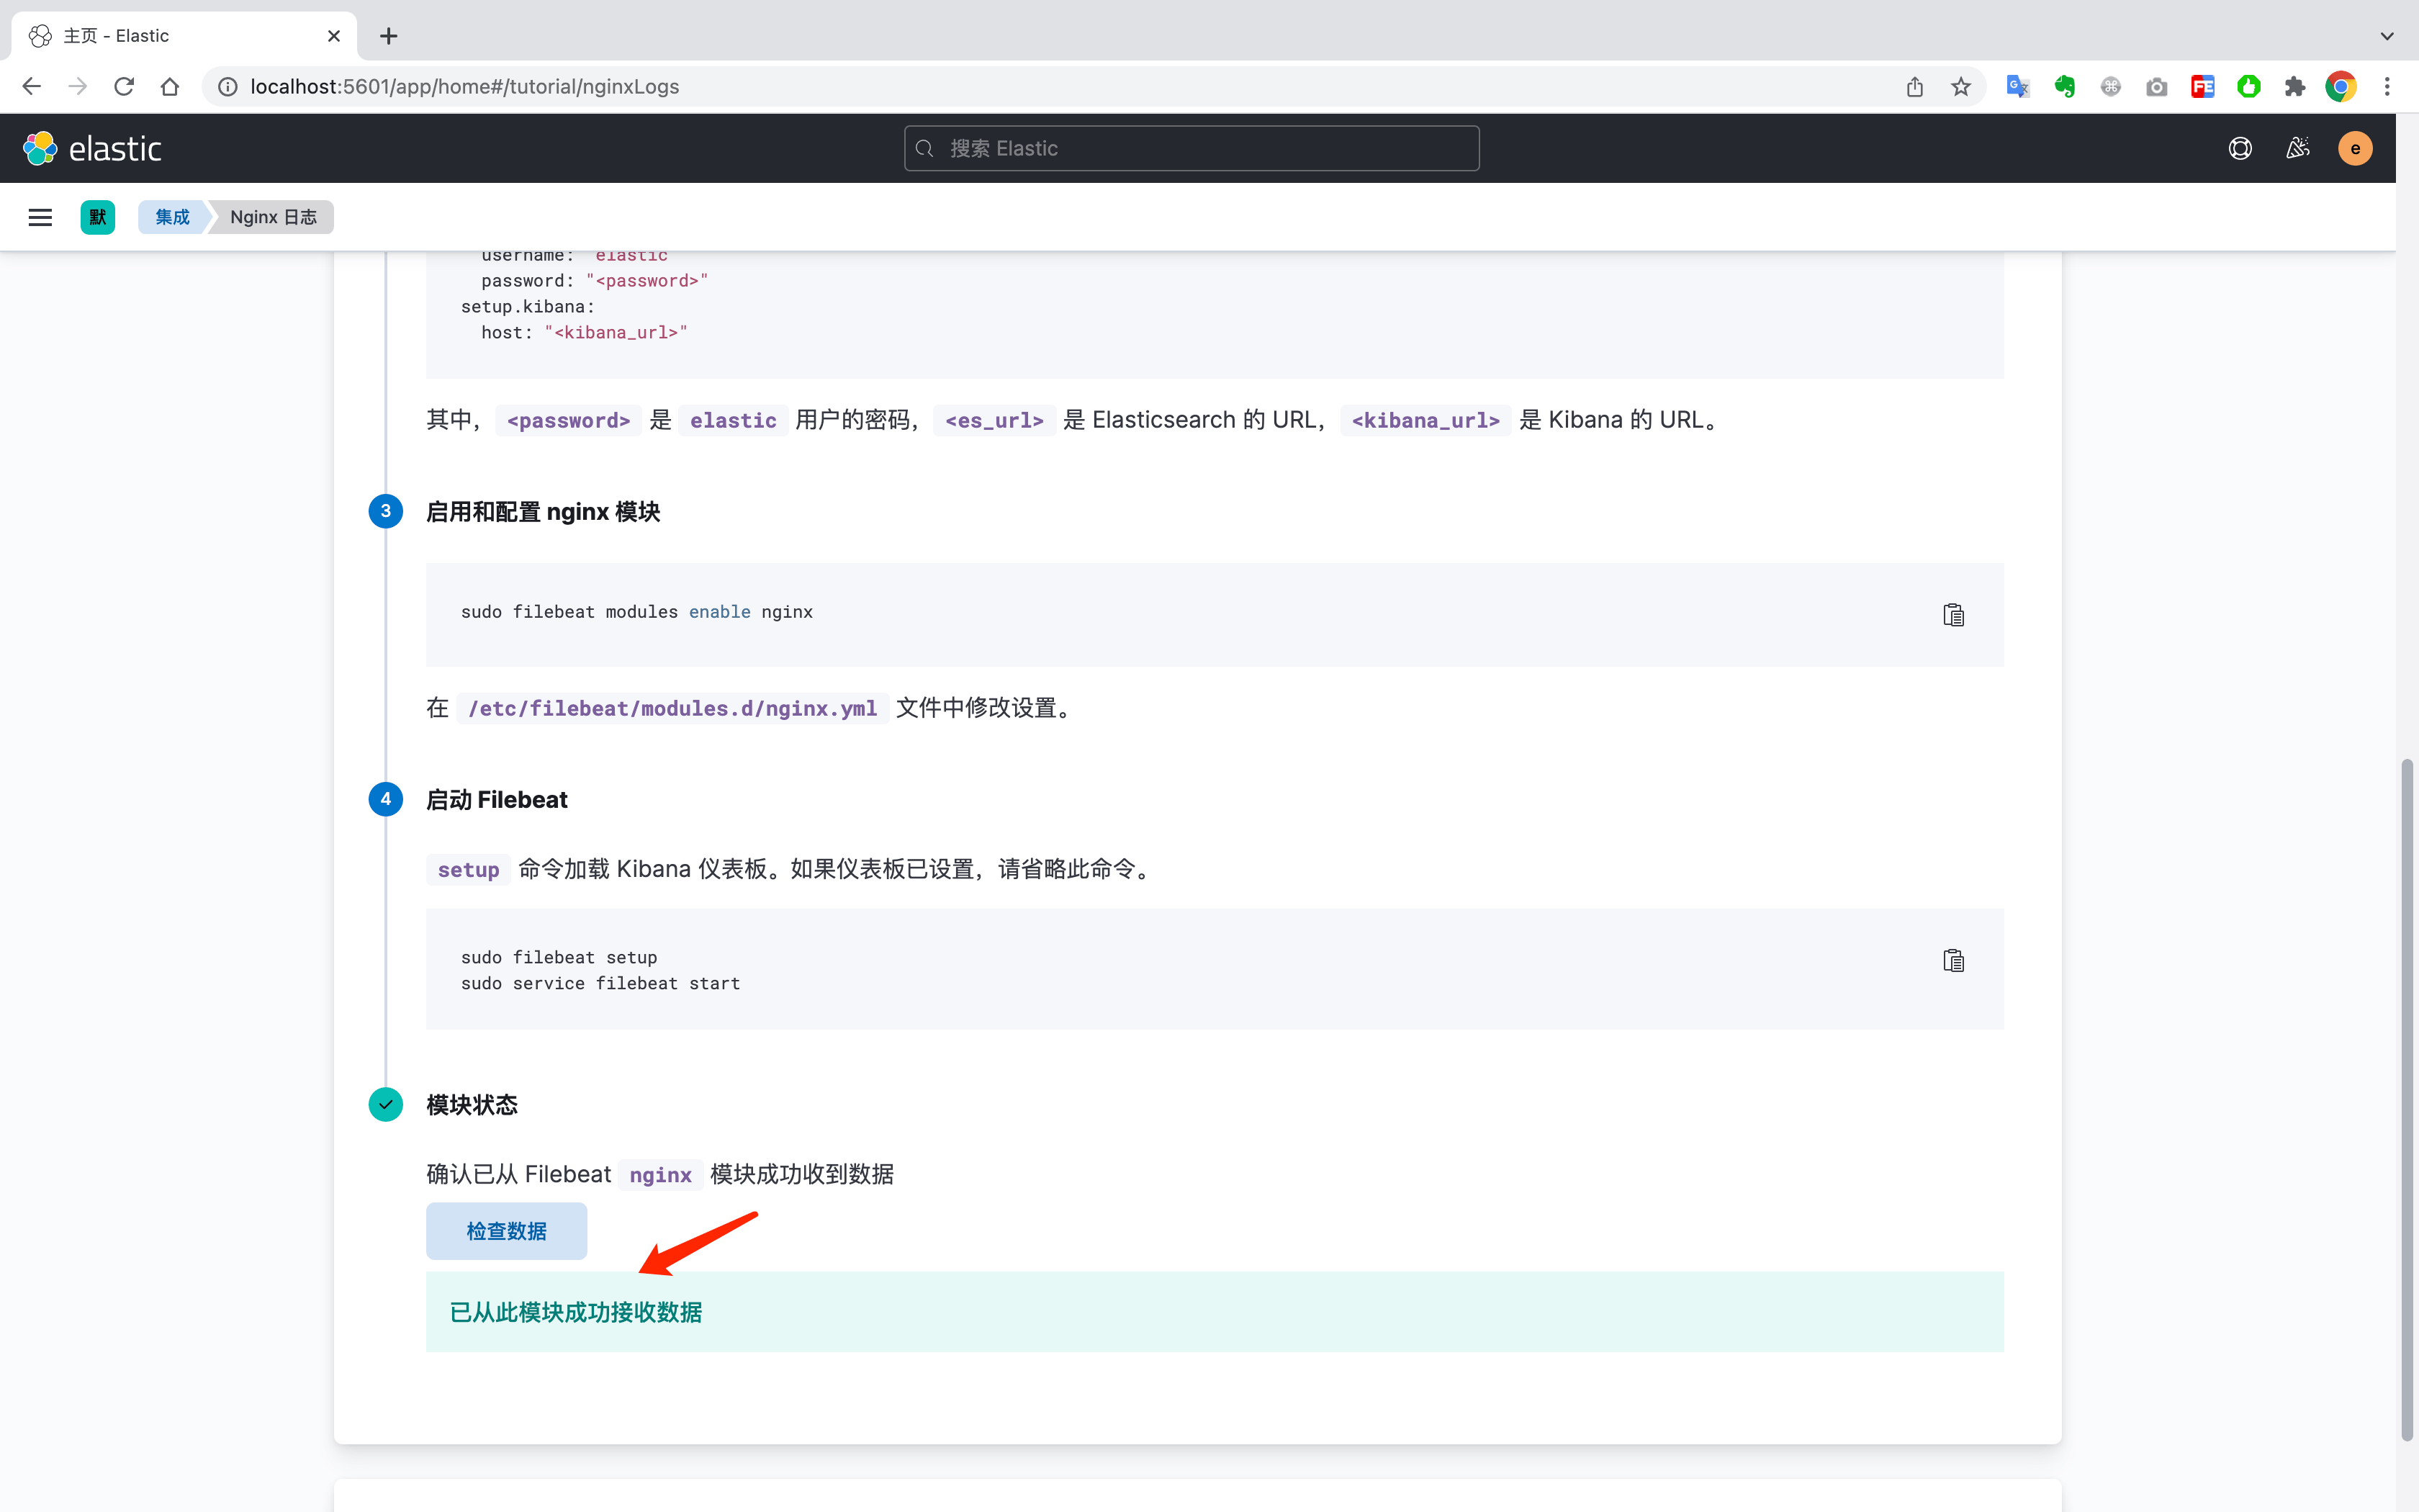Open Google Translate extension
2419x1512 pixels.
point(2018,87)
